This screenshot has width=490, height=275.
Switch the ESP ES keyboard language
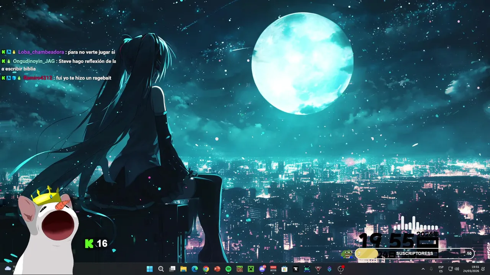441,269
